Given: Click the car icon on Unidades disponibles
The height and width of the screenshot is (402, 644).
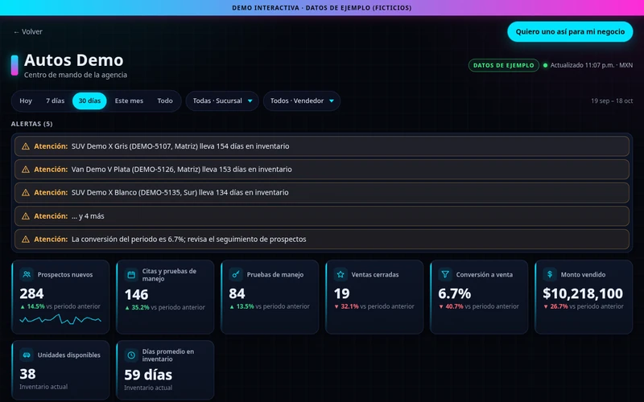Looking at the screenshot, I should coord(27,355).
